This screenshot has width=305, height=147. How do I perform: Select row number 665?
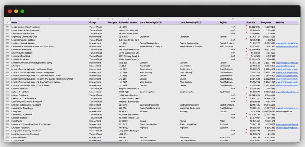point(7,124)
